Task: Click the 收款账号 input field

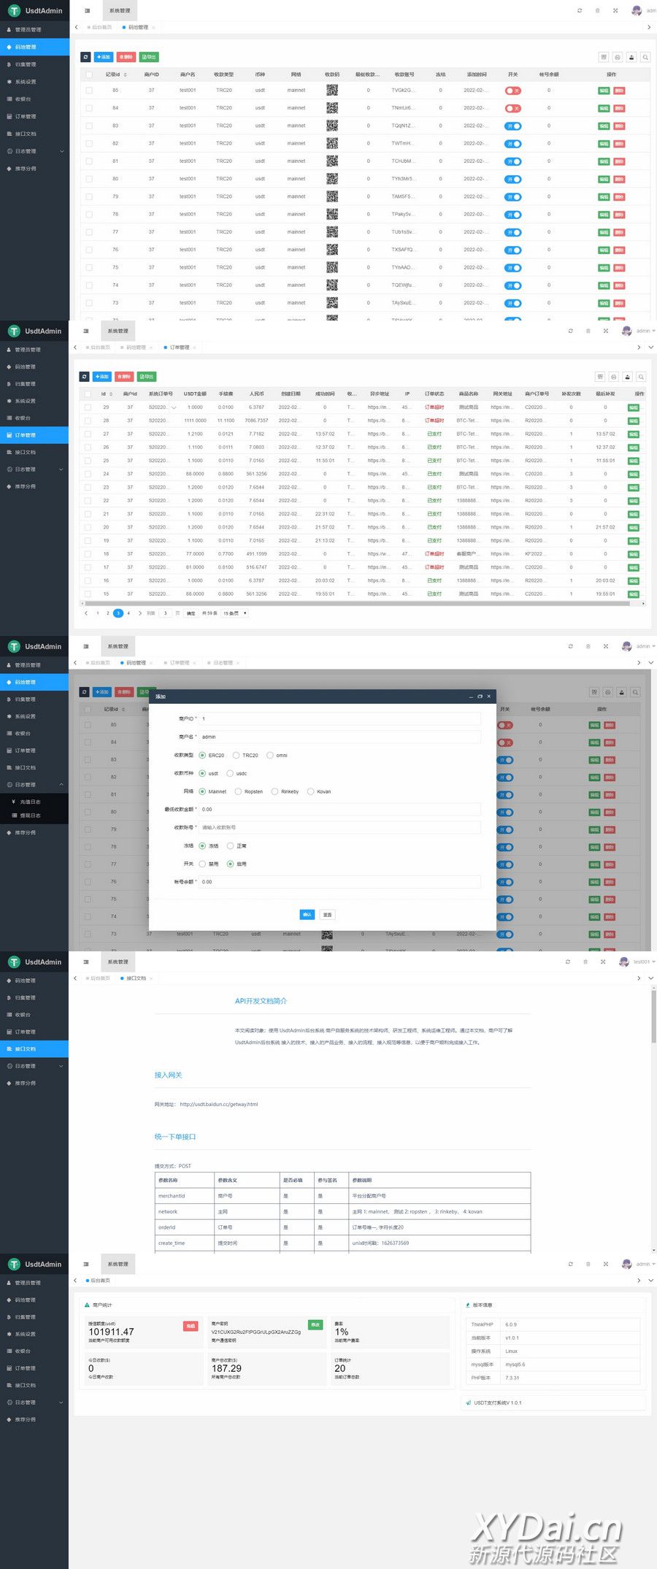Action: pyautogui.click(x=339, y=828)
